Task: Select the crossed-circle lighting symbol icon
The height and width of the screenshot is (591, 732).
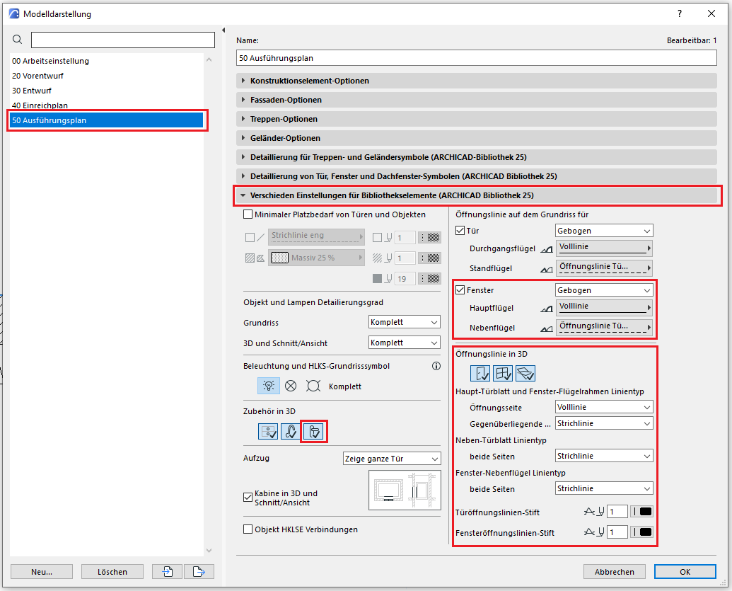Action: click(x=290, y=386)
